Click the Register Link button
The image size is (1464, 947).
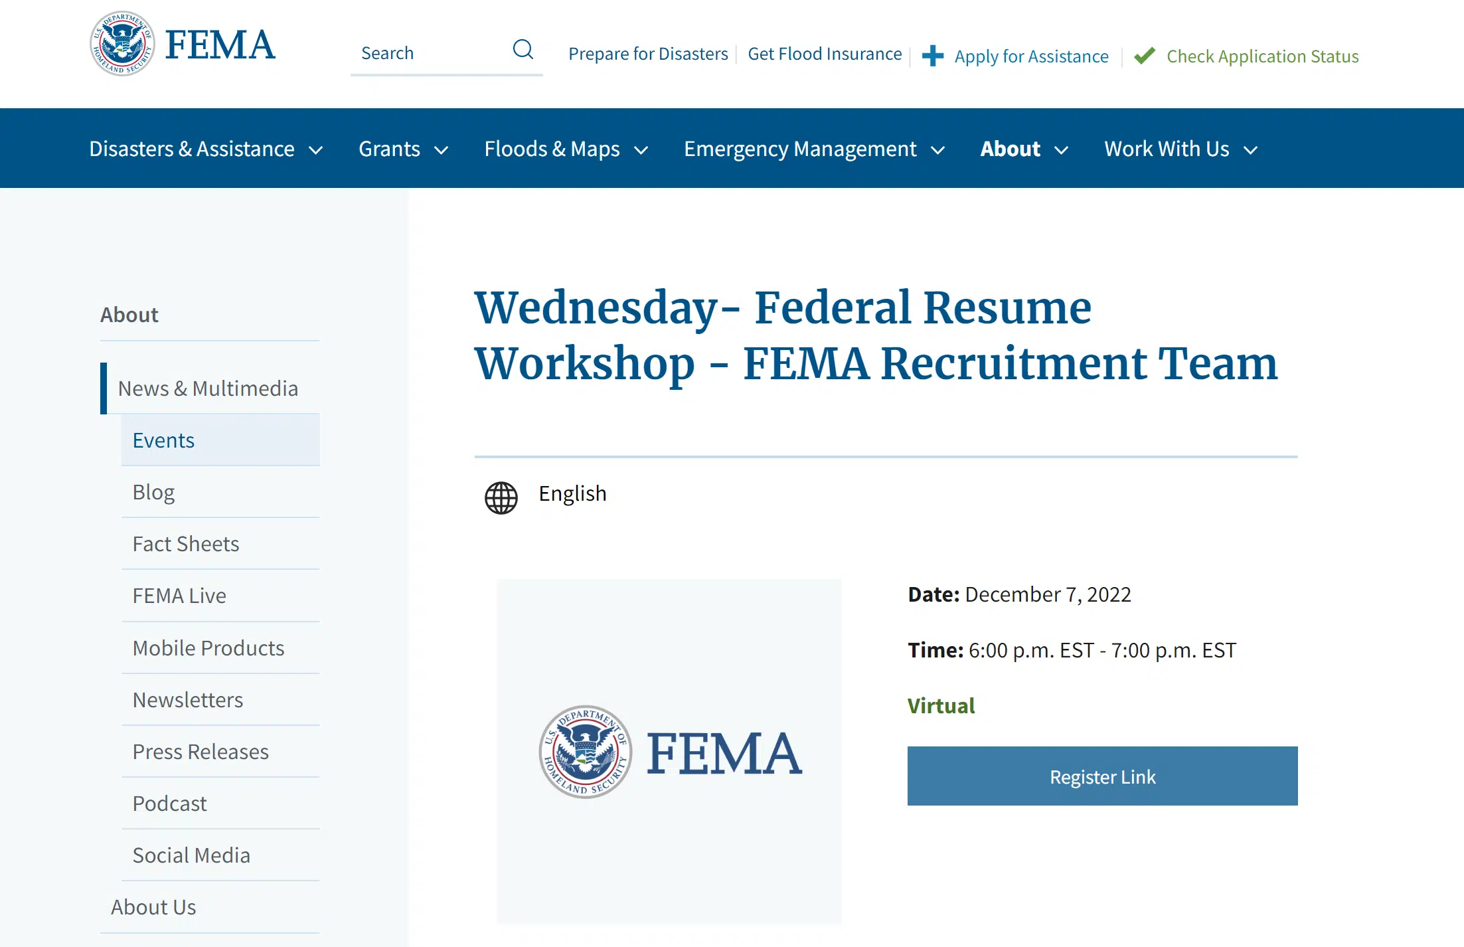(x=1102, y=776)
